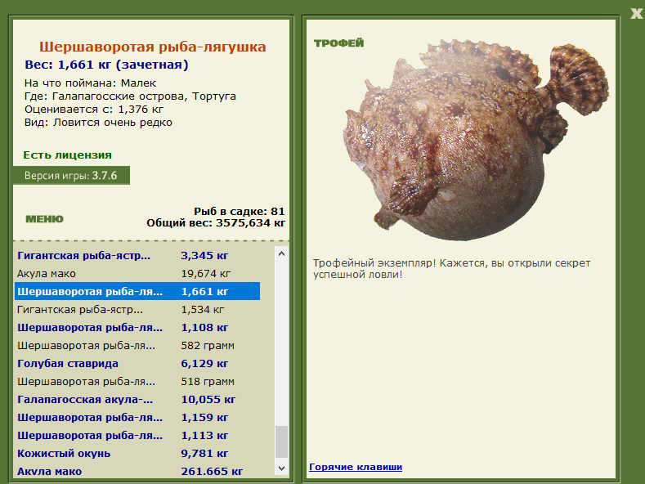Select Акула мако 261,665 кг row
The image size is (645, 484).
137,471
